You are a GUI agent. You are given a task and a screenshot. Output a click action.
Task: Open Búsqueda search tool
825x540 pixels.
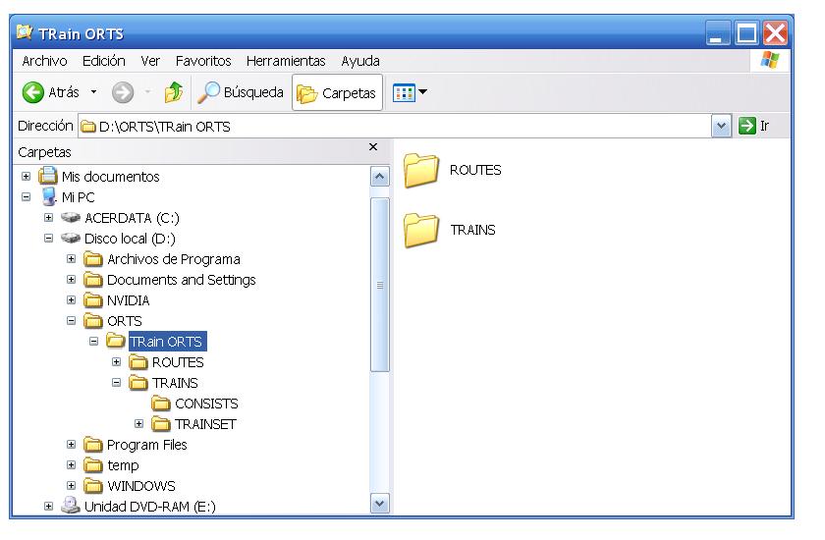[x=244, y=93]
